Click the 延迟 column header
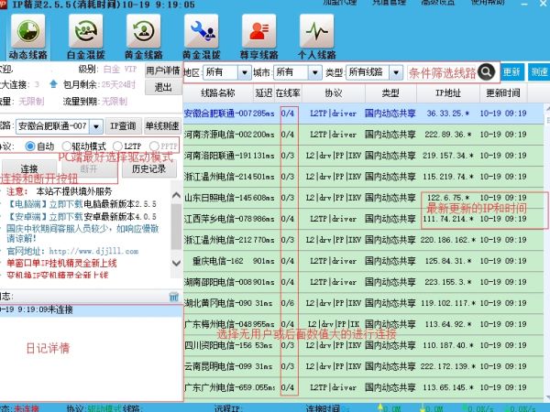Image resolution: width=550 pixels, height=412 pixels. coord(264,92)
